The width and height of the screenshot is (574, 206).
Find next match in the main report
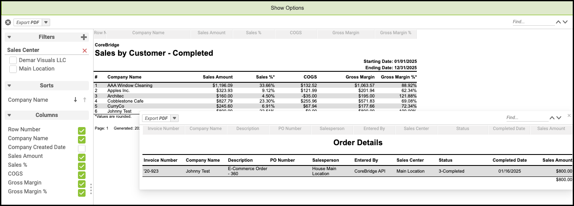[566, 22]
